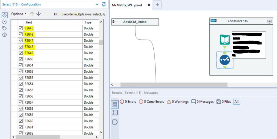The width and height of the screenshot is (277, 139).
Task: Add a new workflow tab
Action: 157,5
